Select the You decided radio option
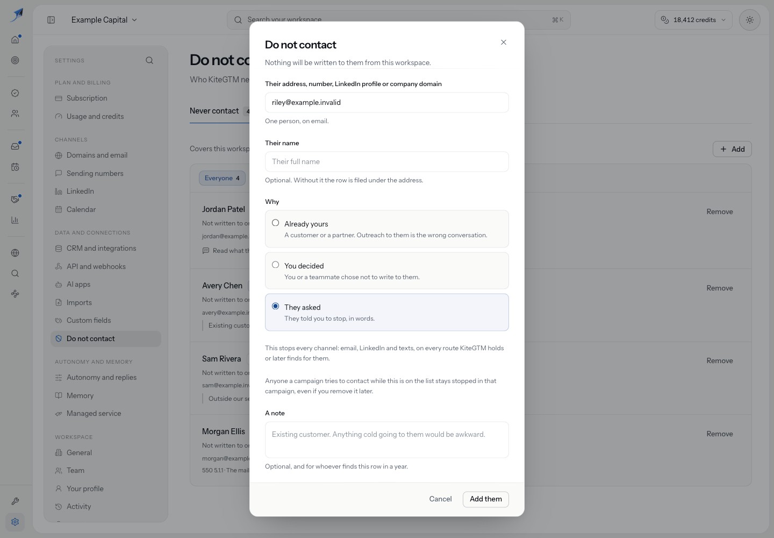 (387, 271)
